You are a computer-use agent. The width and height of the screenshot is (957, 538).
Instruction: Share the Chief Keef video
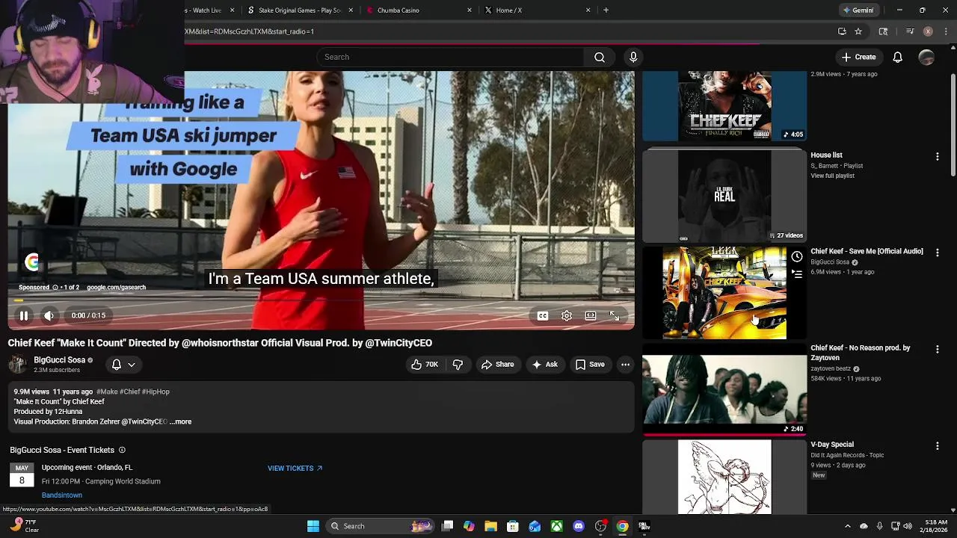pyautogui.click(x=497, y=365)
